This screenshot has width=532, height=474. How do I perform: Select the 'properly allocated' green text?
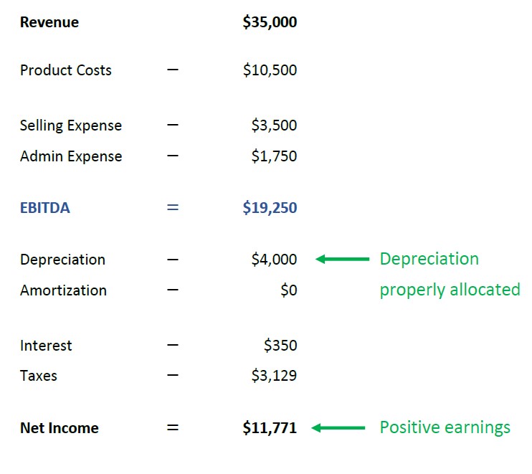[x=450, y=290]
